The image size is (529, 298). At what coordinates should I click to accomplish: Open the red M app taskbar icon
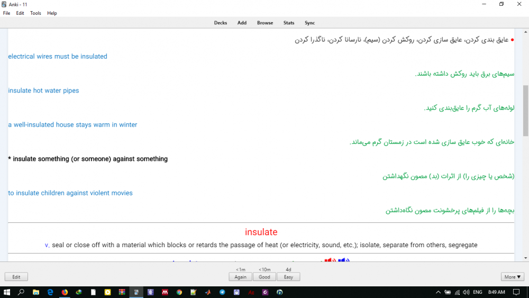[165, 292]
